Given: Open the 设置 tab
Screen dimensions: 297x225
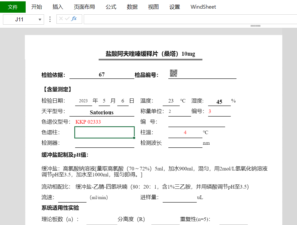Looking at the screenshot, I should pos(175,7).
